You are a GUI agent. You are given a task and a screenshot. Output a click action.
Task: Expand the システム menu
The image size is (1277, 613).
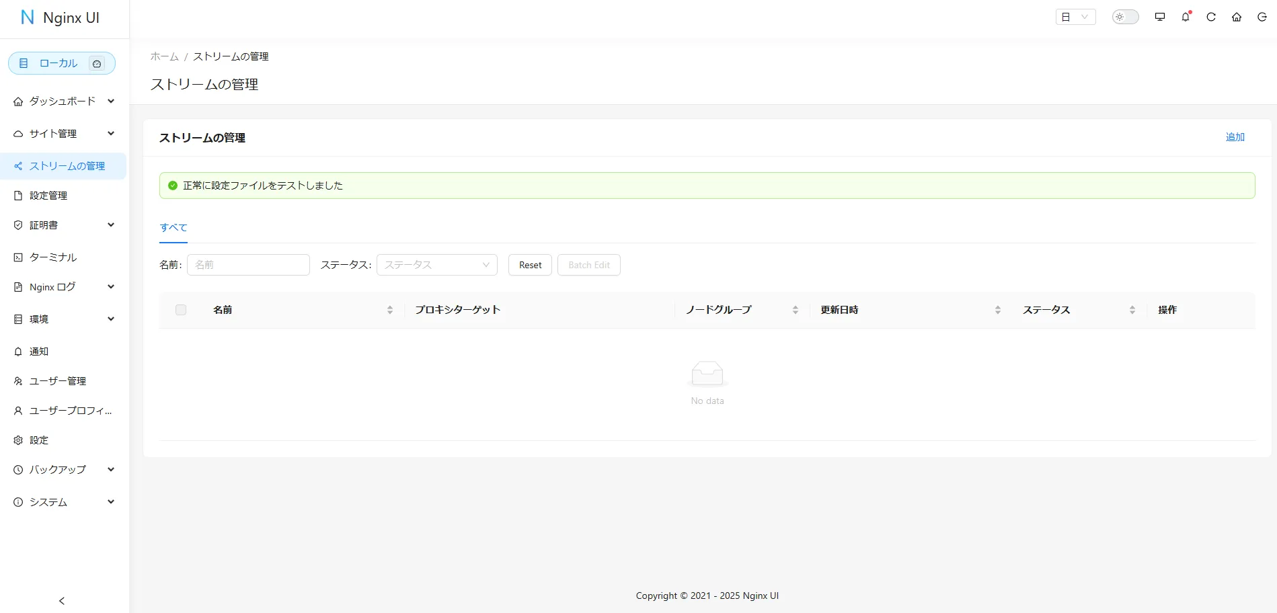pos(63,502)
